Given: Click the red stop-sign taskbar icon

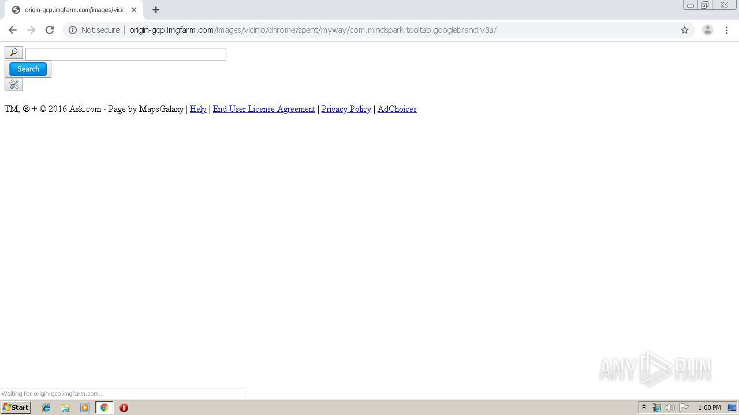Looking at the screenshot, I should (124, 408).
